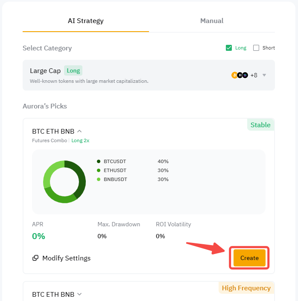
Task: Click the copy icon beside Modify Settings
Action: point(35,258)
